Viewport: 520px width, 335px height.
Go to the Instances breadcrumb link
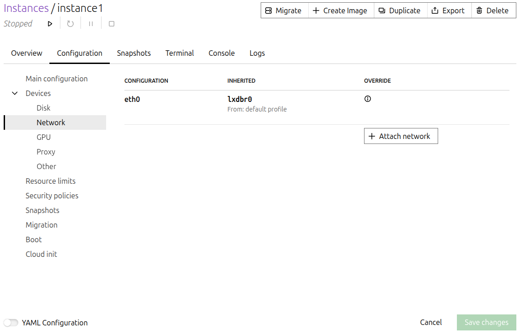(26, 8)
